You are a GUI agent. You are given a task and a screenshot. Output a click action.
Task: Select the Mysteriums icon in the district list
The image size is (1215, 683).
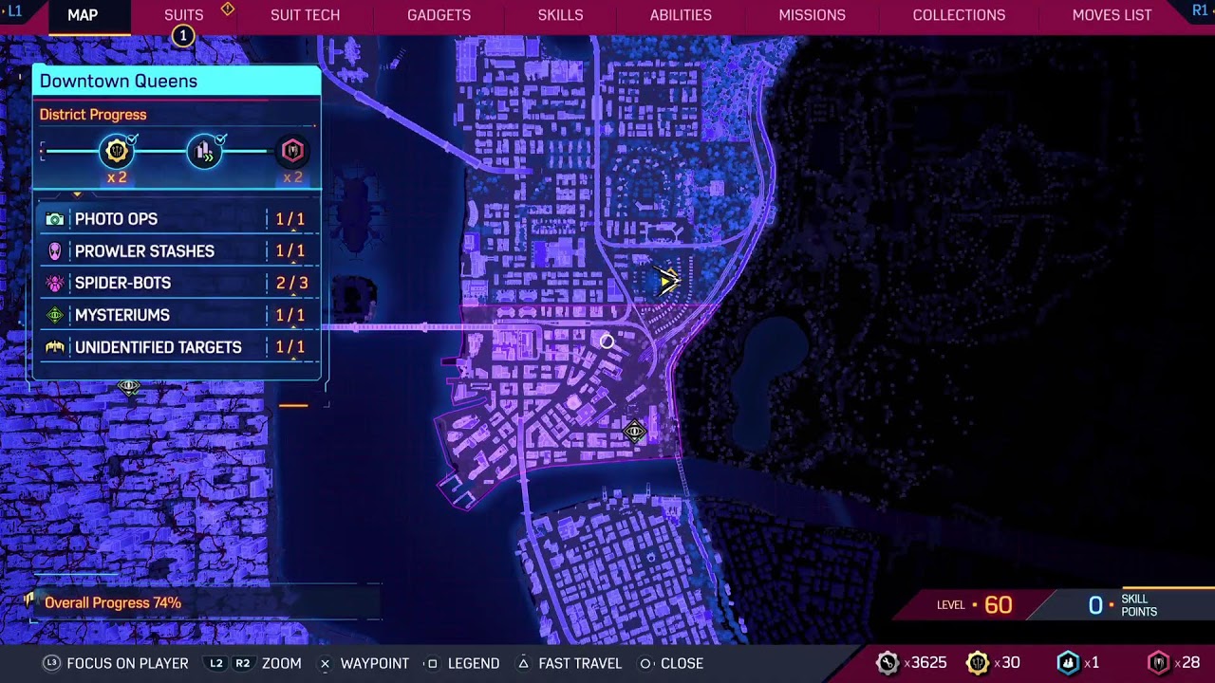click(x=55, y=315)
